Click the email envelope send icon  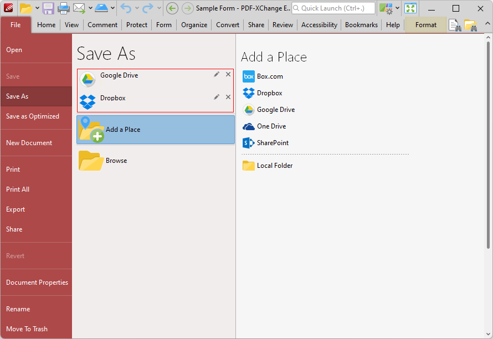pyautogui.click(x=79, y=8)
